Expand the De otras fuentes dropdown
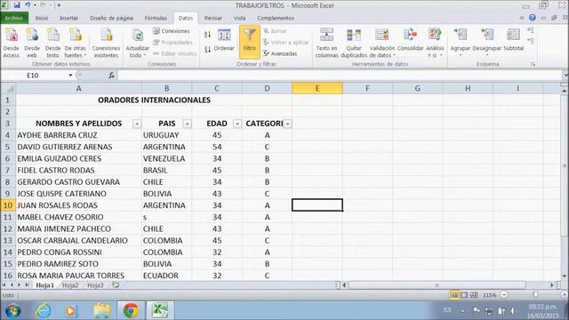569x320 pixels. [x=85, y=55]
